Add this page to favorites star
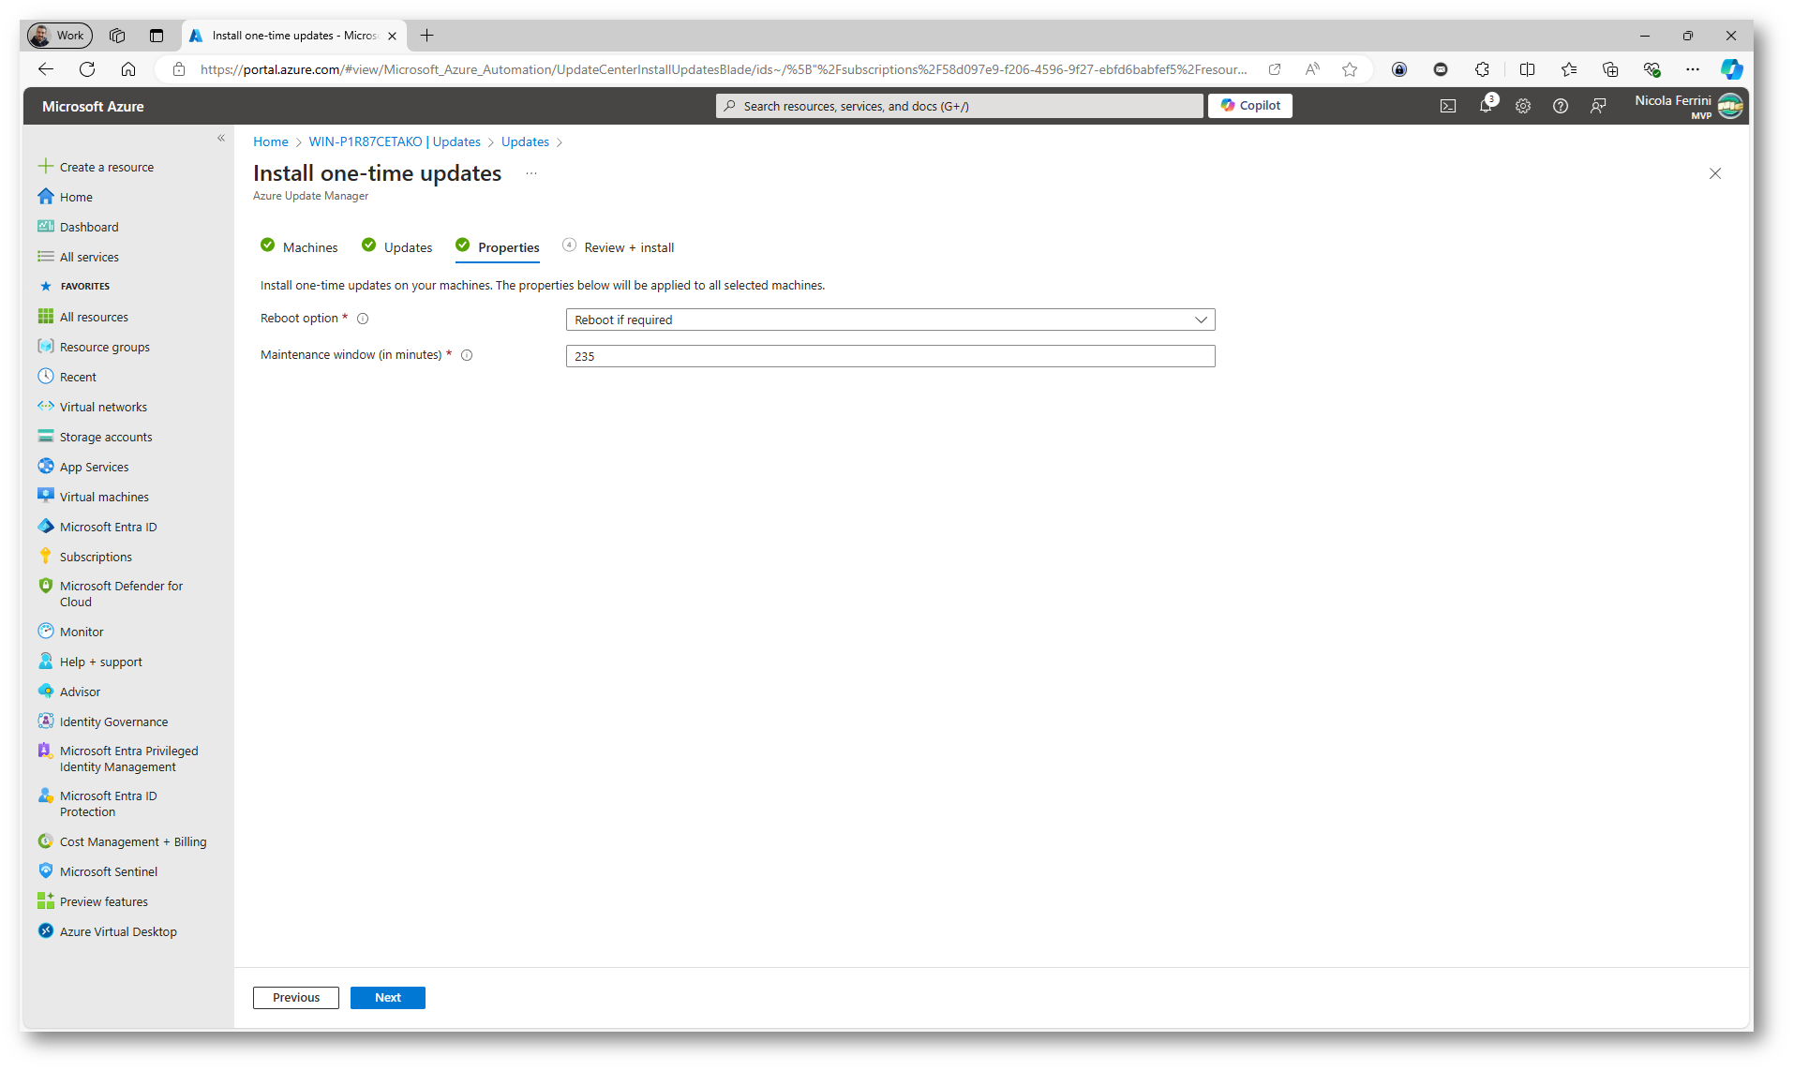This screenshot has height=1071, width=1793. 1350,69
